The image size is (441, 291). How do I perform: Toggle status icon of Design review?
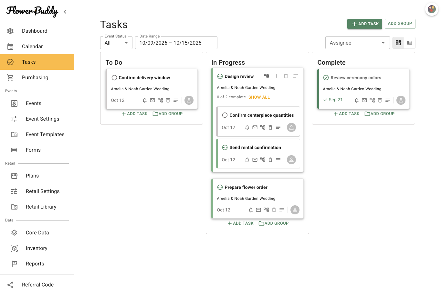point(220,76)
